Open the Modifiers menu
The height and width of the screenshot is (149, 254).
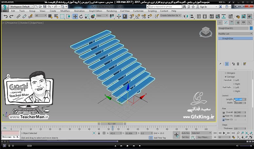65,11
